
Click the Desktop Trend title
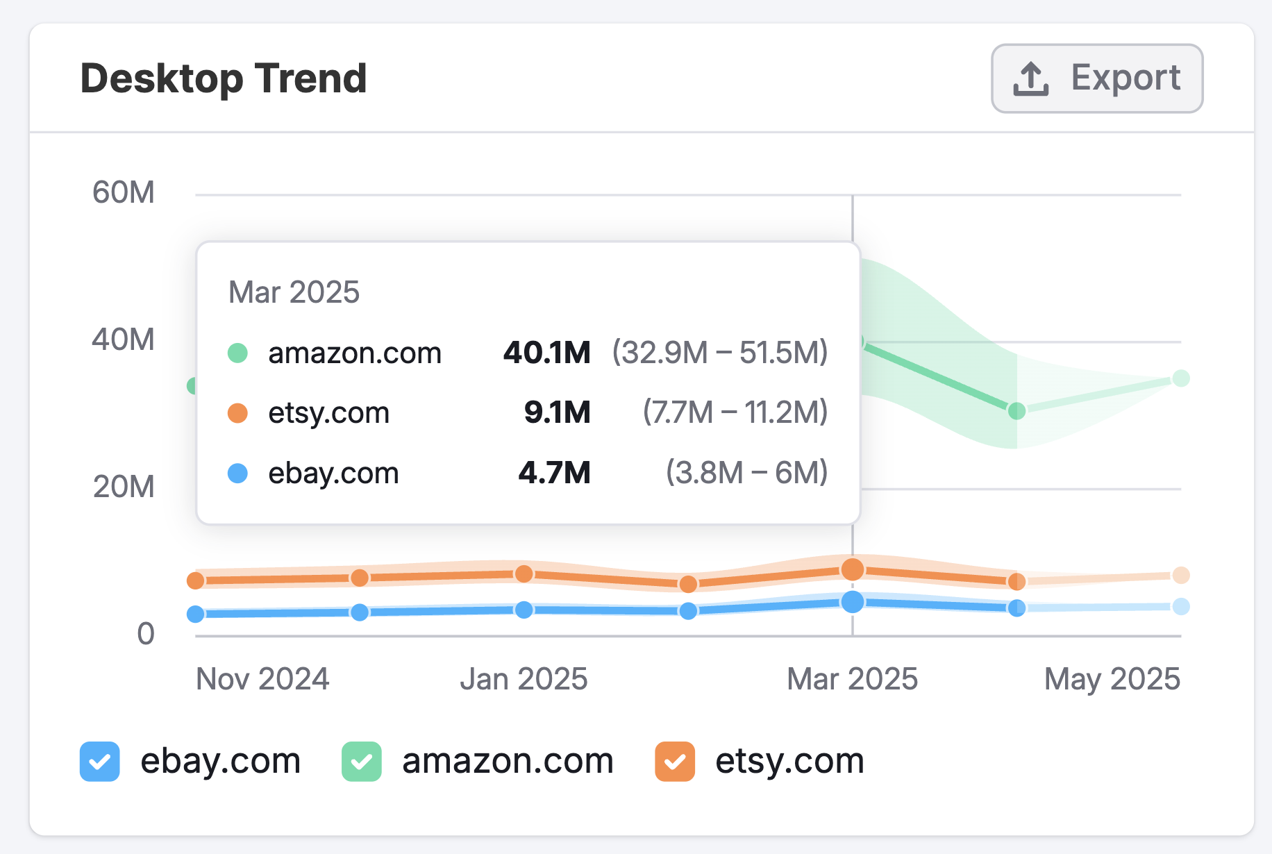224,78
